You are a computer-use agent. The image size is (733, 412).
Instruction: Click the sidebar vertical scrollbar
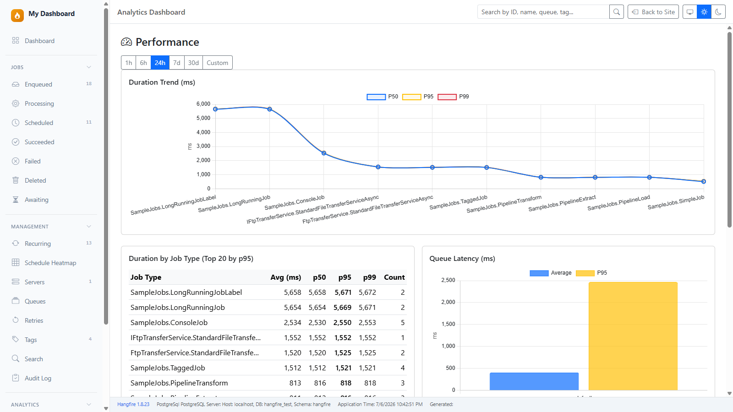(x=106, y=166)
